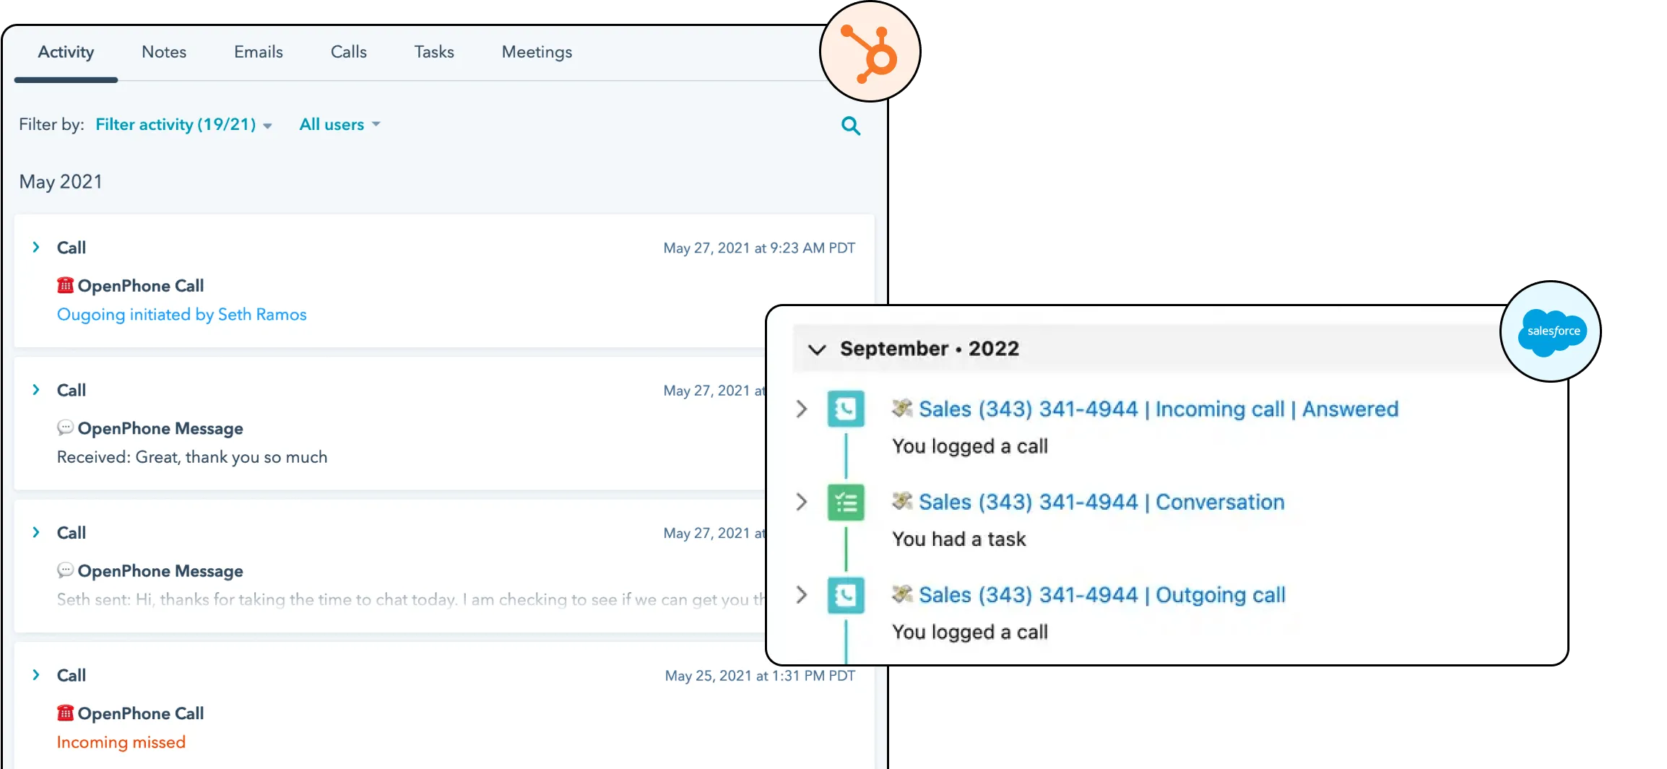This screenshot has height=769, width=1667.
Task: Click the small emoji before 'Incoming call | Answered' link
Action: pos(902,408)
